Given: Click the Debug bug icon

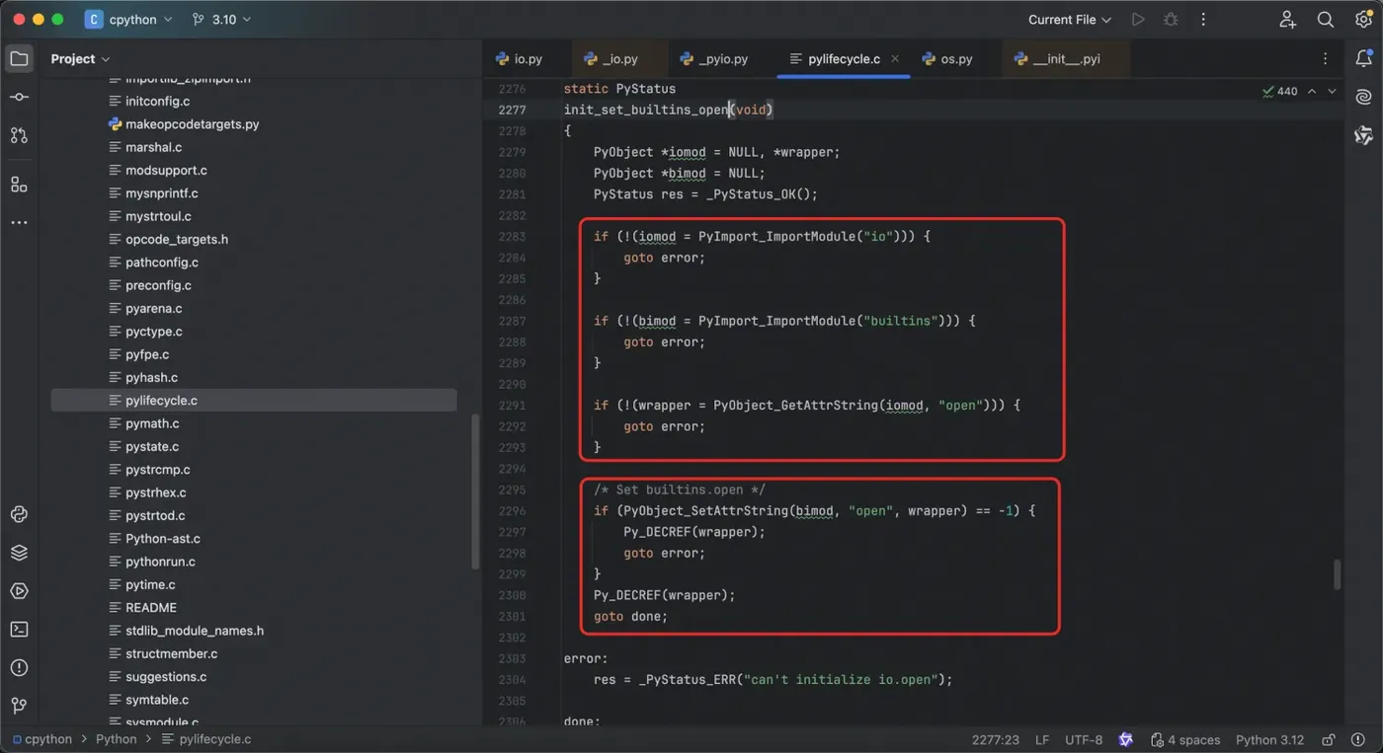Looking at the screenshot, I should pos(1172,20).
